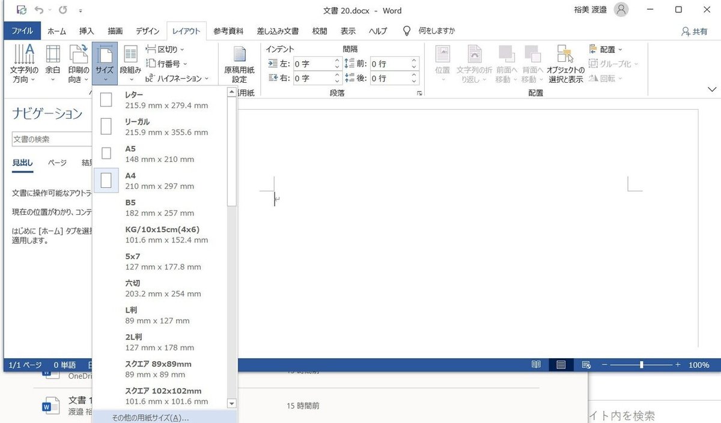Switch to the 校閲 tab
The image size is (721, 423).
(320, 31)
